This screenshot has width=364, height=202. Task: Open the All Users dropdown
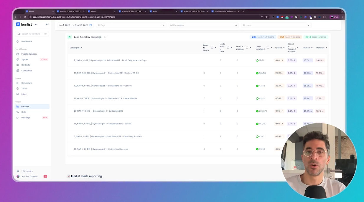click(x=276, y=25)
